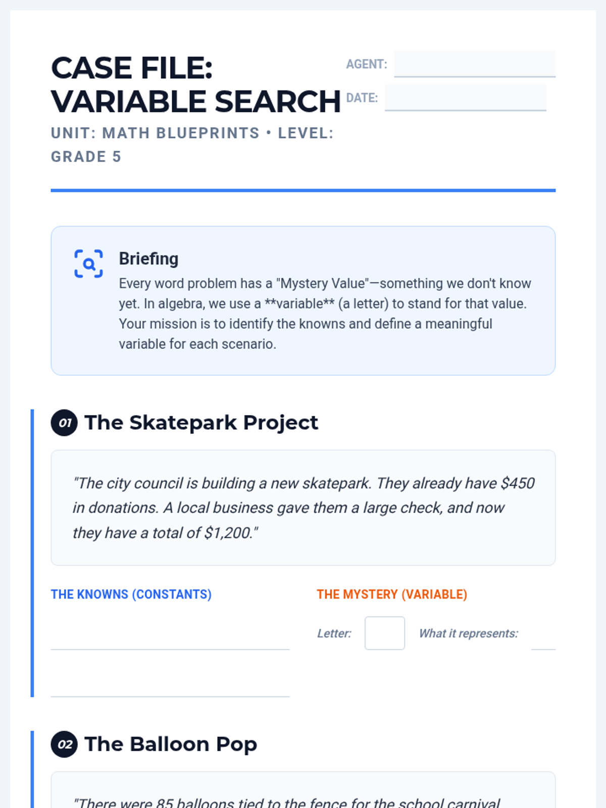
Task: Click the magnifying glass scan icon in Briefing
Action: click(89, 264)
